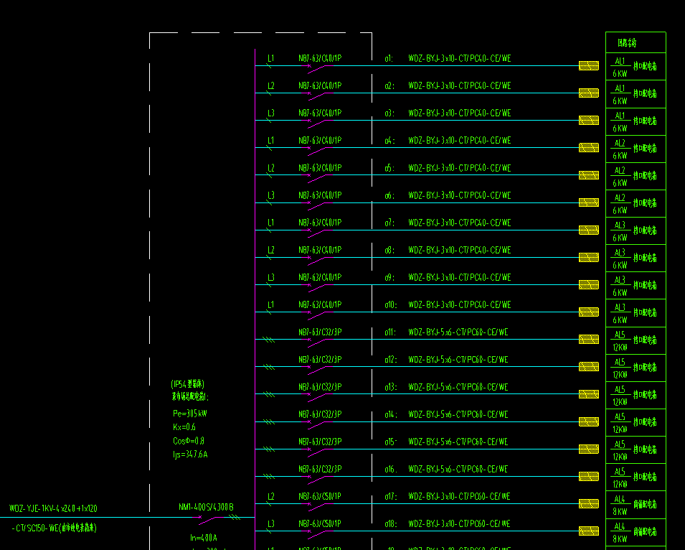The height and width of the screenshot is (550, 685).
Task: Select the breaker switch symbol on circuit 10
Action: tap(317, 315)
